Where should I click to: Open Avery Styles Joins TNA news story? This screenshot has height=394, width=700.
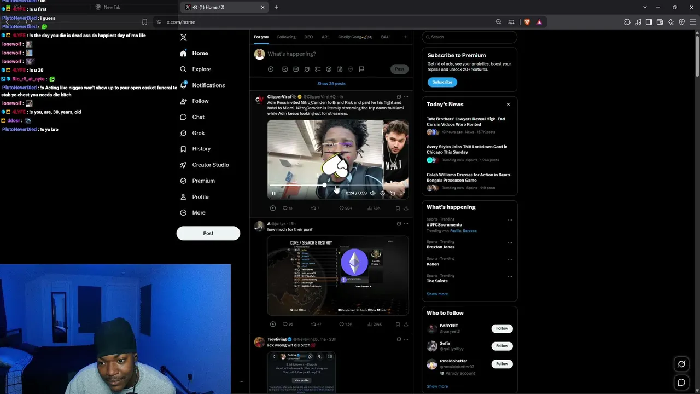point(467,149)
